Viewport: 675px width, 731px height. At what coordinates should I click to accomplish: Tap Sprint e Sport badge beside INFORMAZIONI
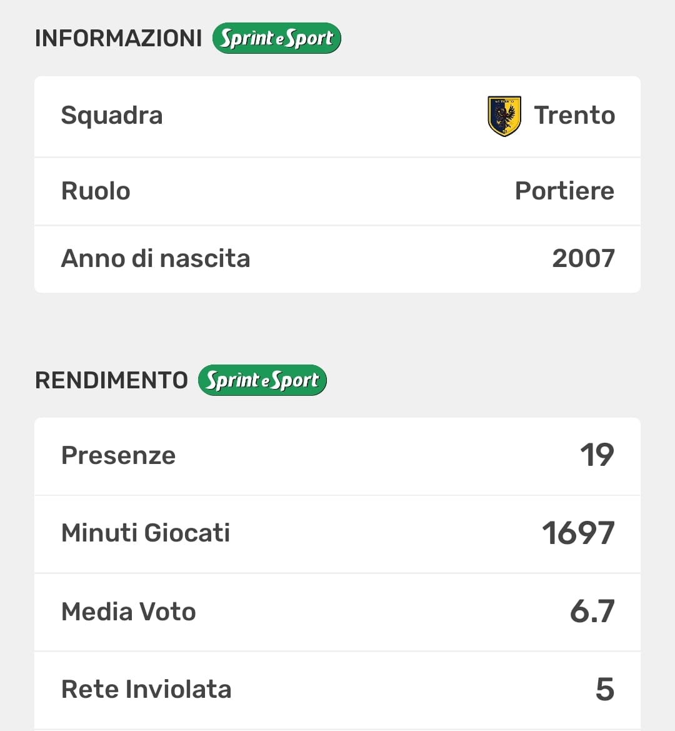[x=276, y=38]
